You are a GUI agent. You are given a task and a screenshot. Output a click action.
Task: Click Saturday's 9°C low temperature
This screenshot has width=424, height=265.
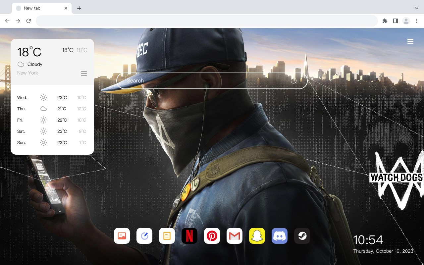coord(82,131)
